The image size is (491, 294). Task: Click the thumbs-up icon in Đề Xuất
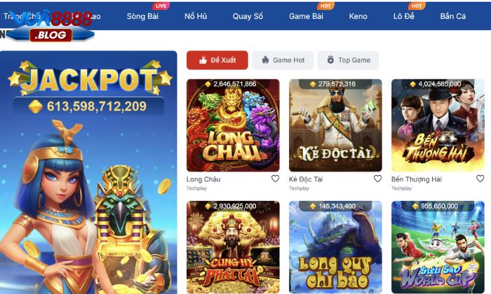(x=203, y=60)
